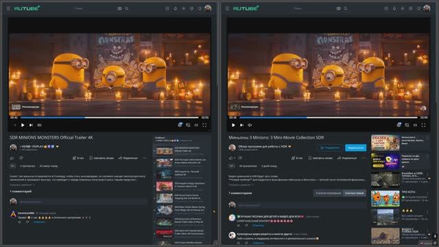Share the Mini-Movie Collection SDR video
This screenshot has width=439, height=247.
[347, 158]
